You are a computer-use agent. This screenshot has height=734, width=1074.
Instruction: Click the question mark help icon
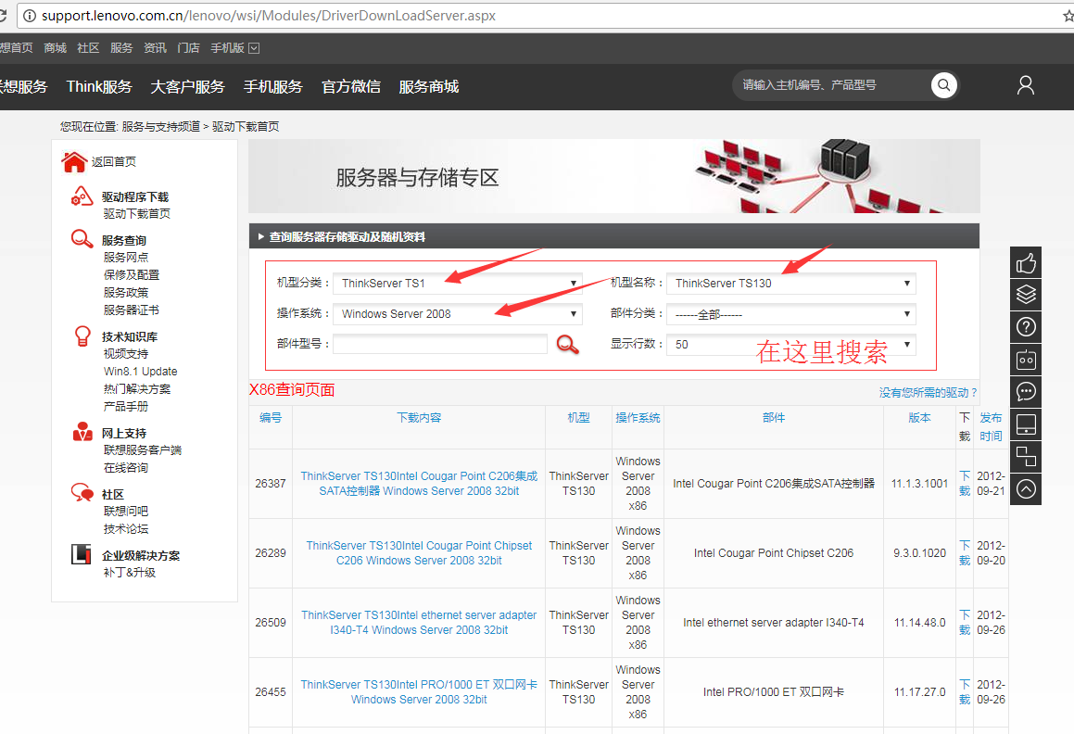coord(1026,327)
